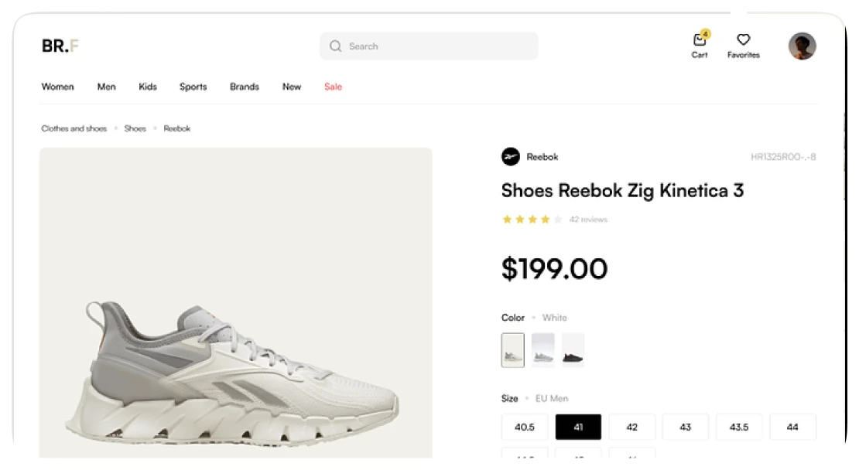Click the Favorites heart icon

coord(743,40)
